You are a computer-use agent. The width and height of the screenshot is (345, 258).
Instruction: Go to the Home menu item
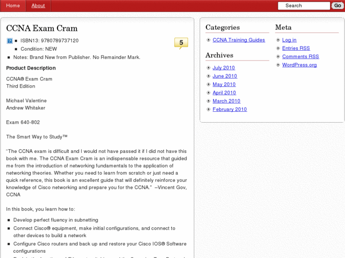point(13,6)
